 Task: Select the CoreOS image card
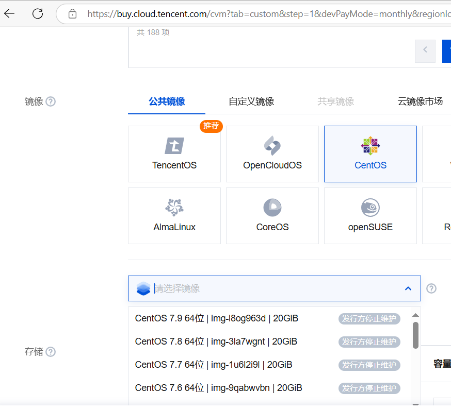[x=272, y=216]
